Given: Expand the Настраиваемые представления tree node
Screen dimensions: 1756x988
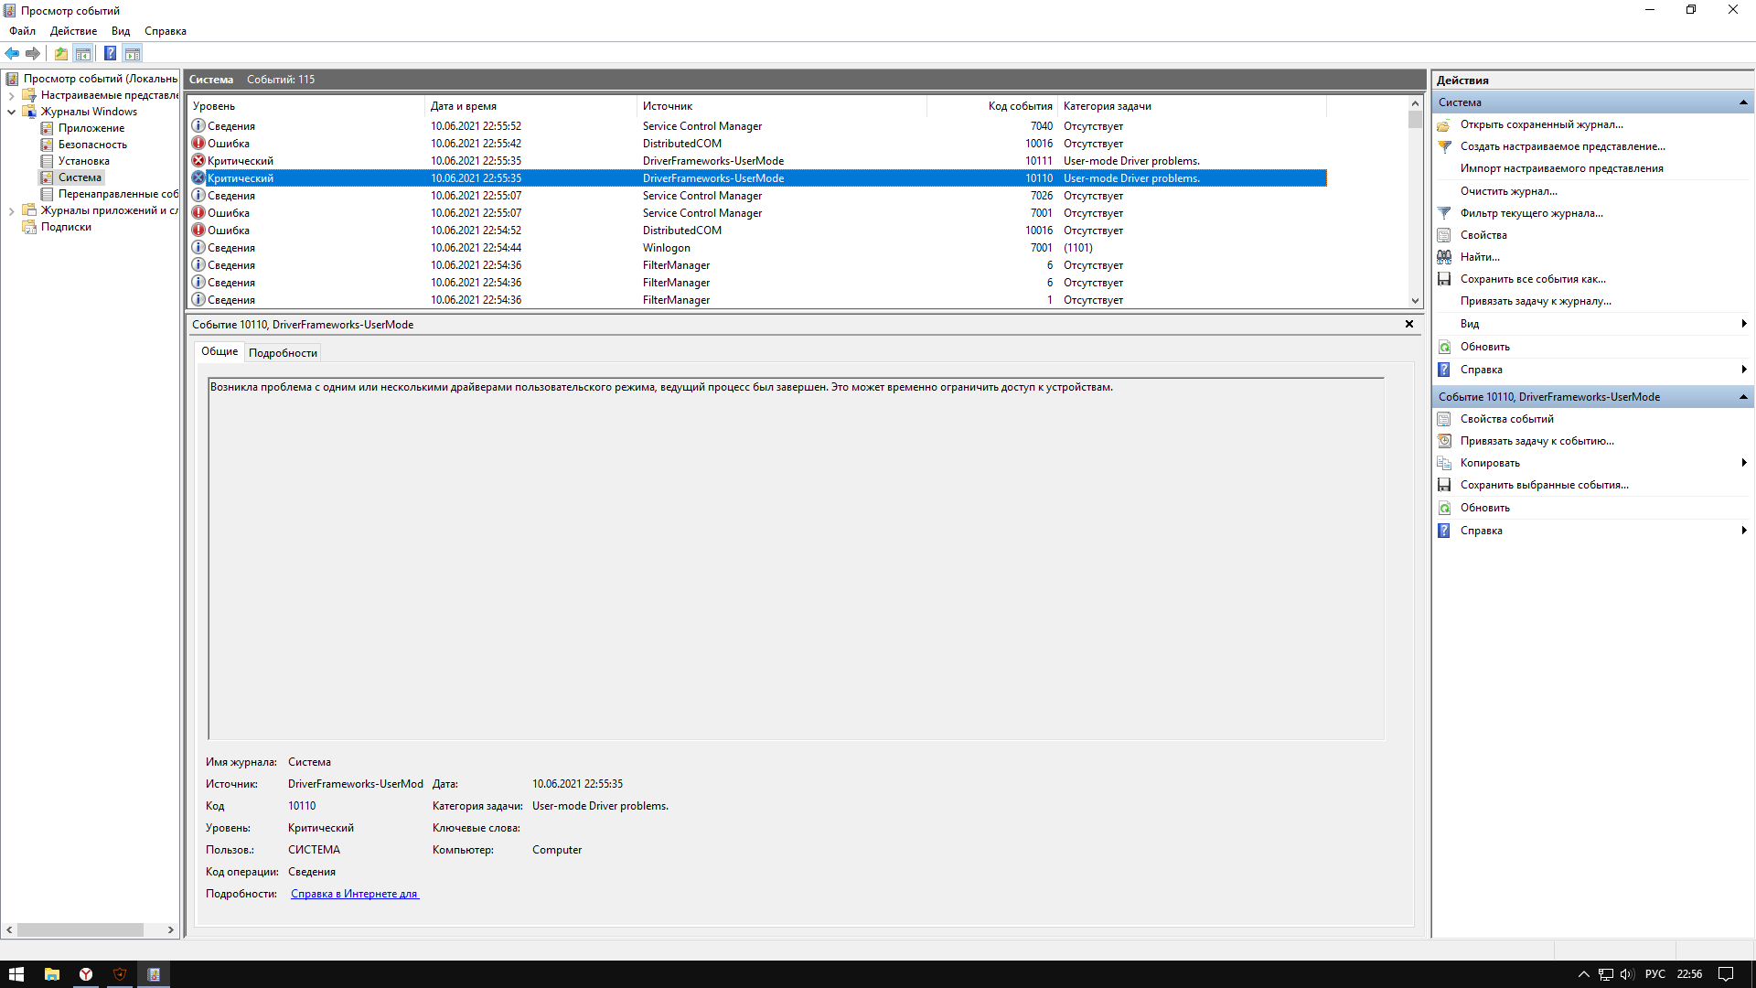Looking at the screenshot, I should point(11,95).
